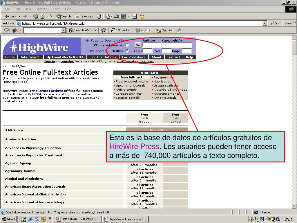The width and height of the screenshot is (297, 223).
Task: Click the Keyword(s) input field
Action: [177, 45]
